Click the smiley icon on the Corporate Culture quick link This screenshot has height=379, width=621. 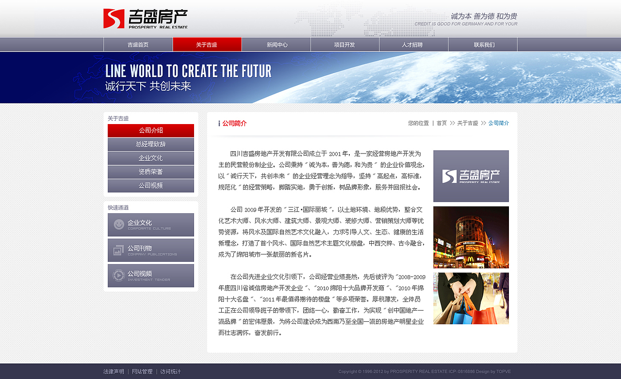pos(119,224)
